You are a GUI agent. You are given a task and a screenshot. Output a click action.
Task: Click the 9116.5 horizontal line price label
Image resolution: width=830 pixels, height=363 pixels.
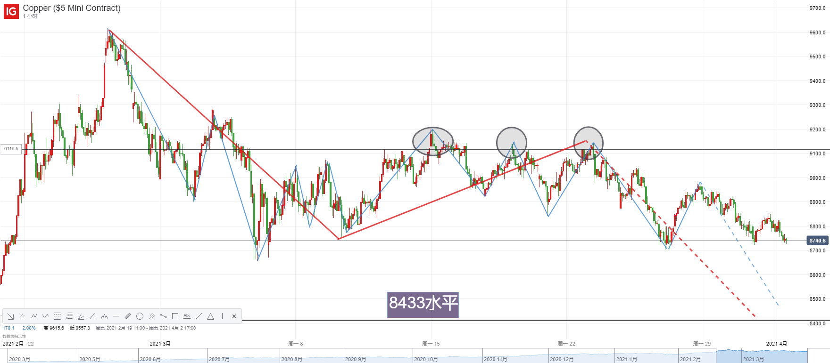[x=11, y=149]
